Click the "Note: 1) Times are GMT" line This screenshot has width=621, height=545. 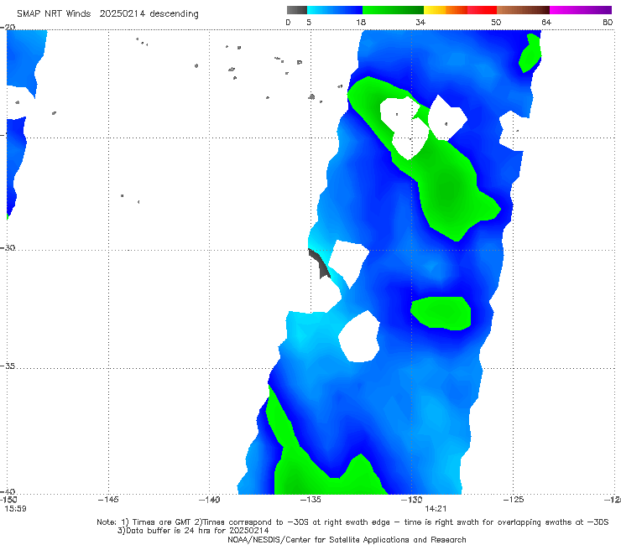[352, 522]
